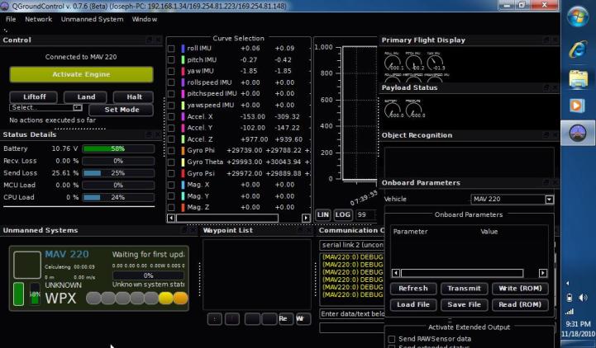Open Windows Media Player from taskbar
The width and height of the screenshot is (596, 348).
(577, 106)
